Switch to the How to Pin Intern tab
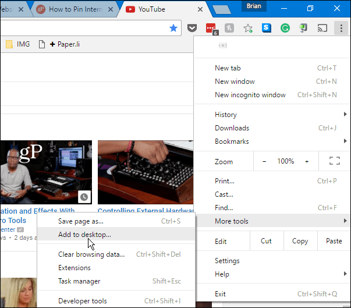This screenshot has height=308, width=351. (x=75, y=9)
